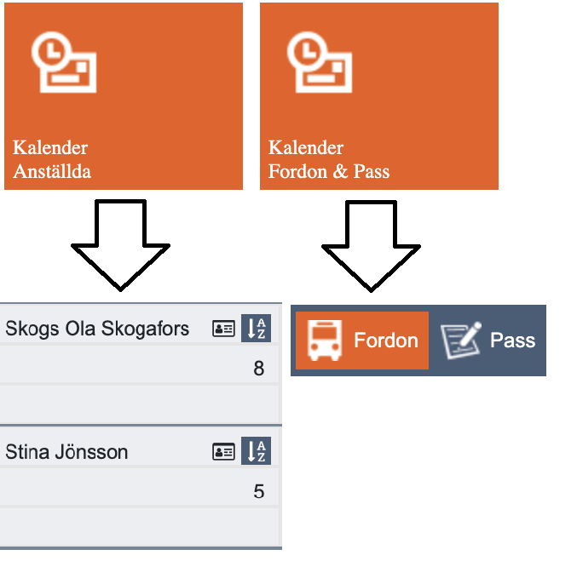Click the down arrow below Kalender Anställda

click(x=120, y=245)
